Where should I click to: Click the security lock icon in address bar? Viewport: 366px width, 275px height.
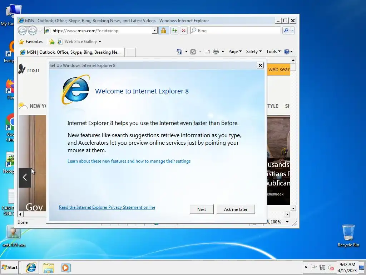point(163,30)
